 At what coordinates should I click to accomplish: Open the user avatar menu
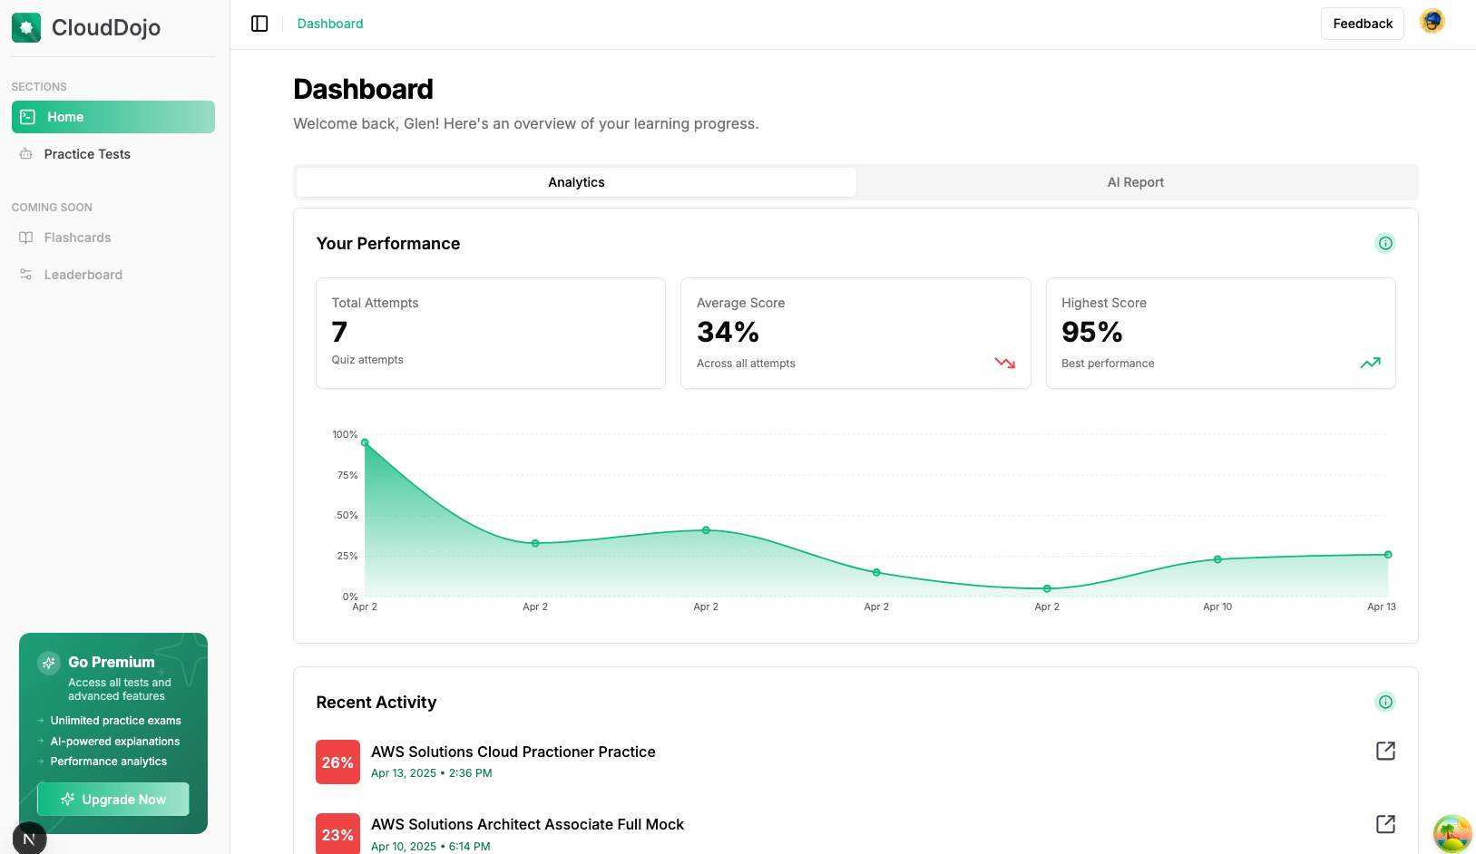[1432, 21]
